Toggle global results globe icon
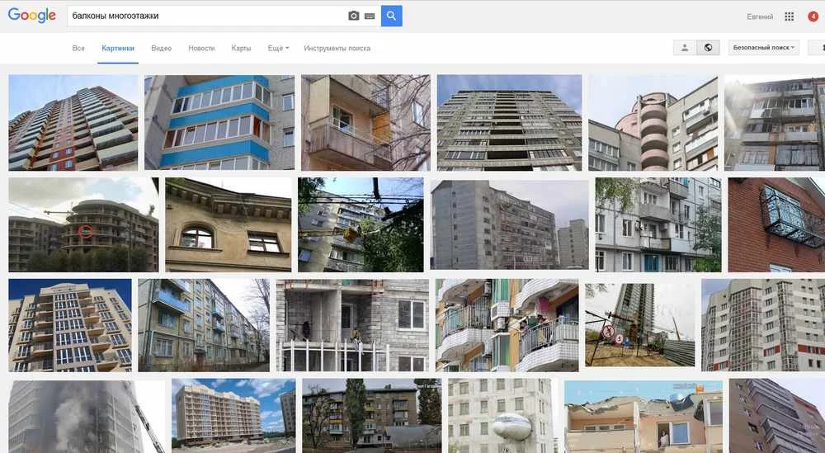The image size is (825, 453). pyautogui.click(x=708, y=48)
